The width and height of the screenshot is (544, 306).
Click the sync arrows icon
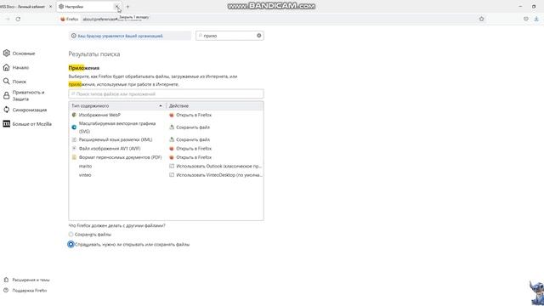coord(6,110)
